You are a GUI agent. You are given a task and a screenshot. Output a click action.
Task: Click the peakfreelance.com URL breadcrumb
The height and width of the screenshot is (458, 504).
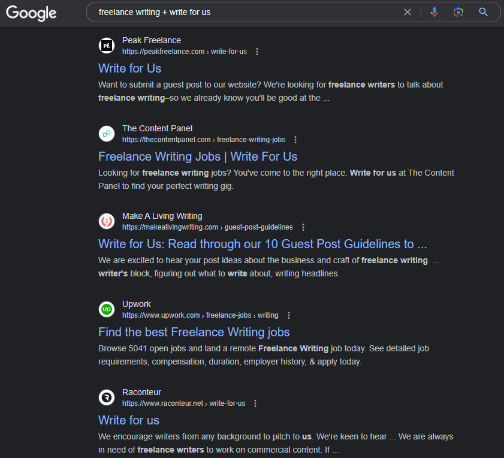coord(184,52)
